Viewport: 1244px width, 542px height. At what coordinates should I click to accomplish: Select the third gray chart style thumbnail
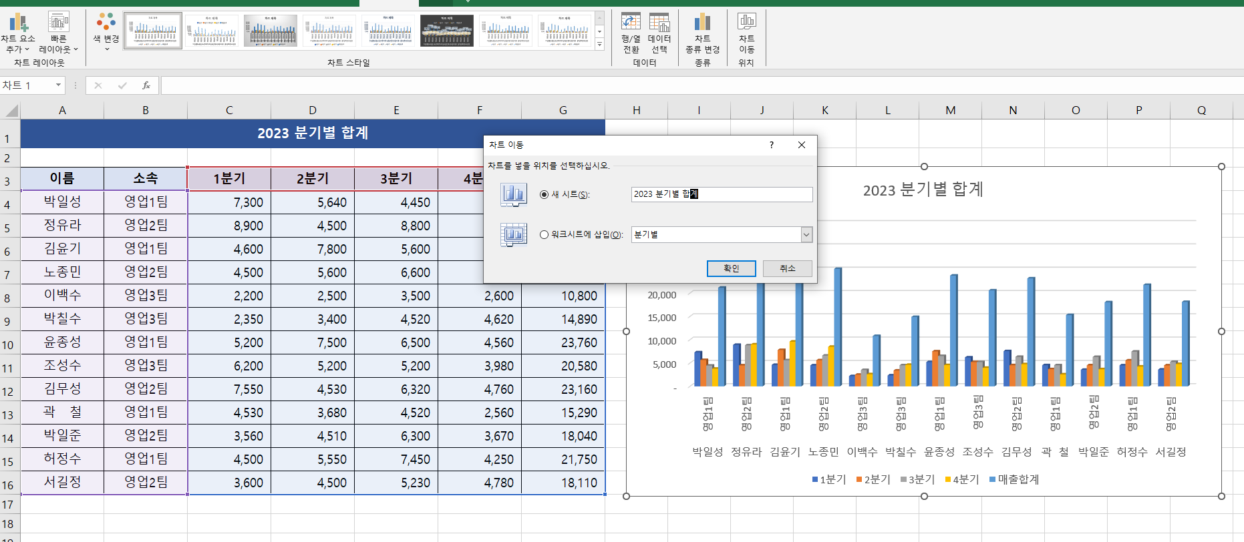[x=271, y=30]
